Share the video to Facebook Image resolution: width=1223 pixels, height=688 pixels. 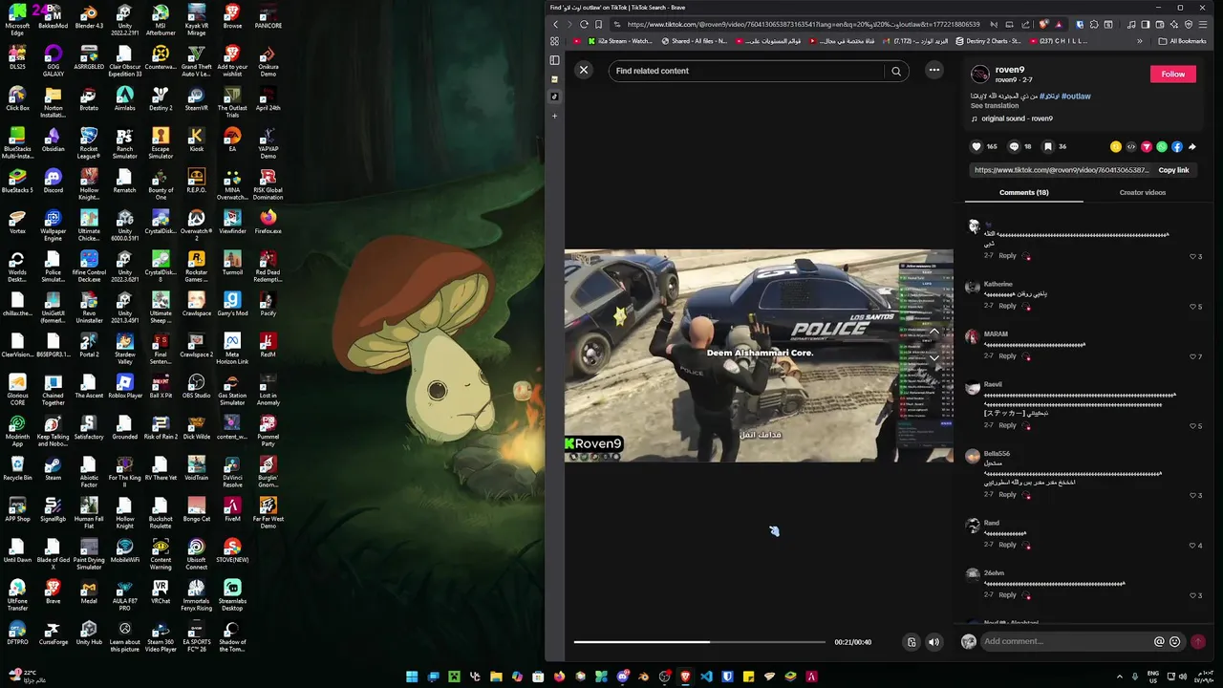point(1177,147)
